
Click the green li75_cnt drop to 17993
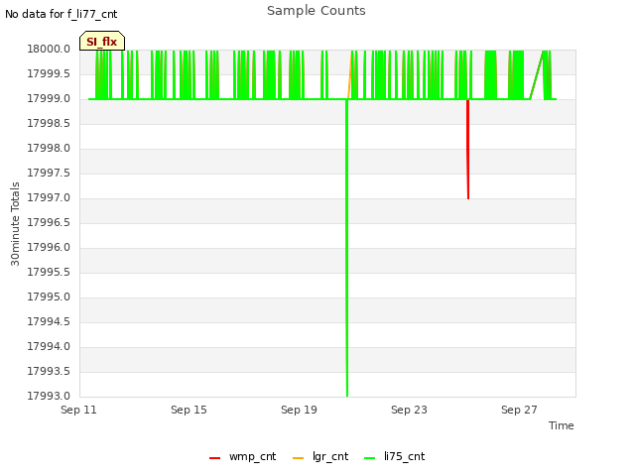pos(347,248)
